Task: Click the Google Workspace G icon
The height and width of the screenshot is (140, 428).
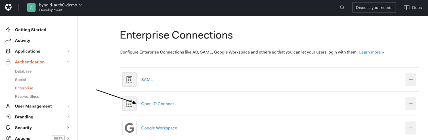Action: point(129,128)
